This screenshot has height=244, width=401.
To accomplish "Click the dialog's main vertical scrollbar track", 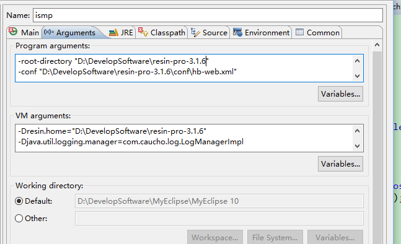I will [x=377, y=147].
